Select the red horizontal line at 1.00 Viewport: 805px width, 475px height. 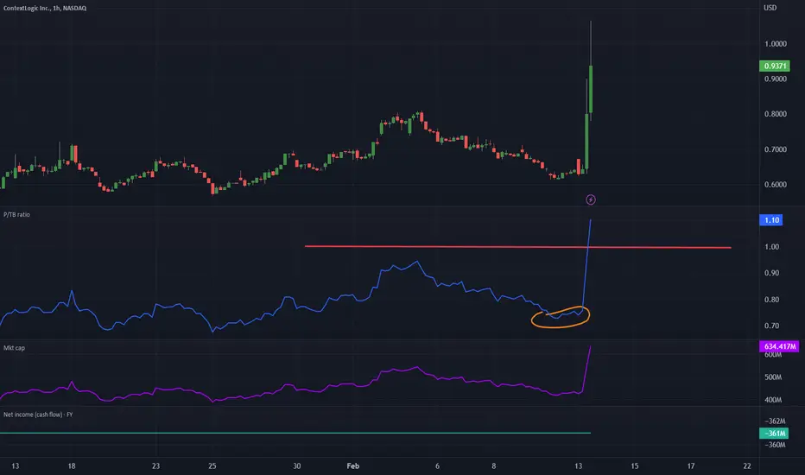tap(517, 247)
